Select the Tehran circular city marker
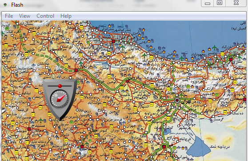Image resolution: width=248 pixels, height=161 pixels. pyautogui.click(x=177, y=100)
